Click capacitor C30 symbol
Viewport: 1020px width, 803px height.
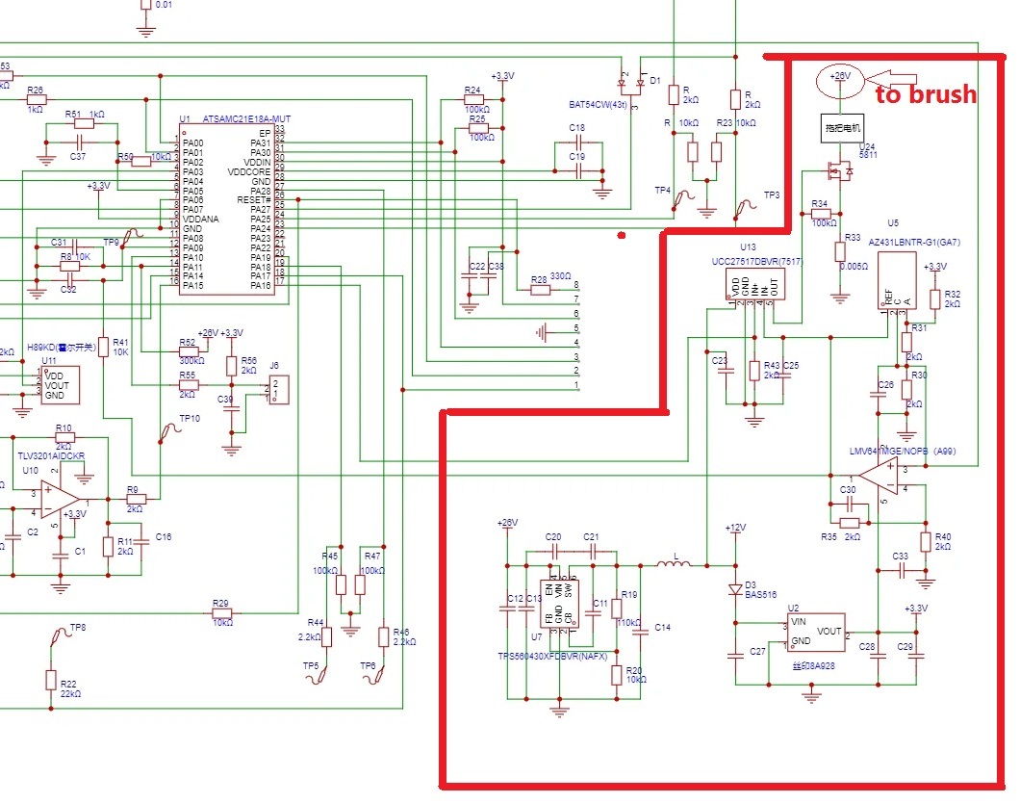point(849,503)
